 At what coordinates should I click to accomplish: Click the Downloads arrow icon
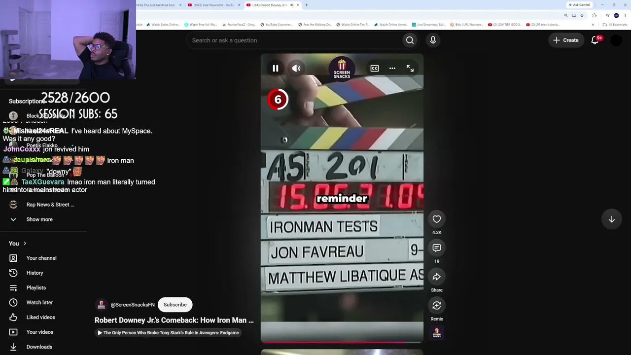(x=13, y=347)
